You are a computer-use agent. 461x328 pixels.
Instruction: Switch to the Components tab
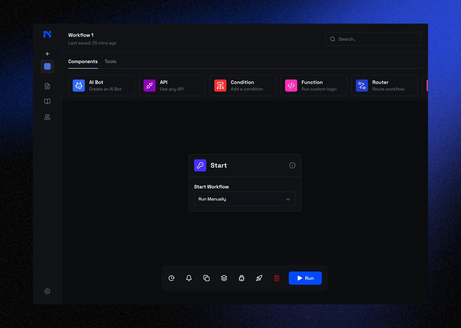click(x=83, y=61)
